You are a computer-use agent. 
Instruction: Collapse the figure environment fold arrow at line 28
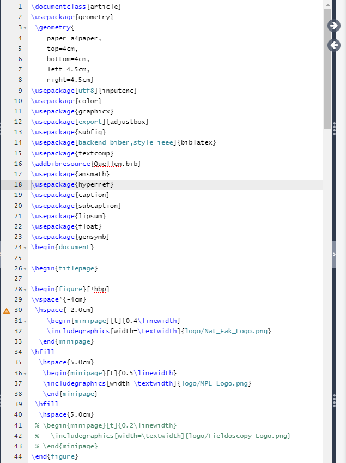click(x=25, y=290)
